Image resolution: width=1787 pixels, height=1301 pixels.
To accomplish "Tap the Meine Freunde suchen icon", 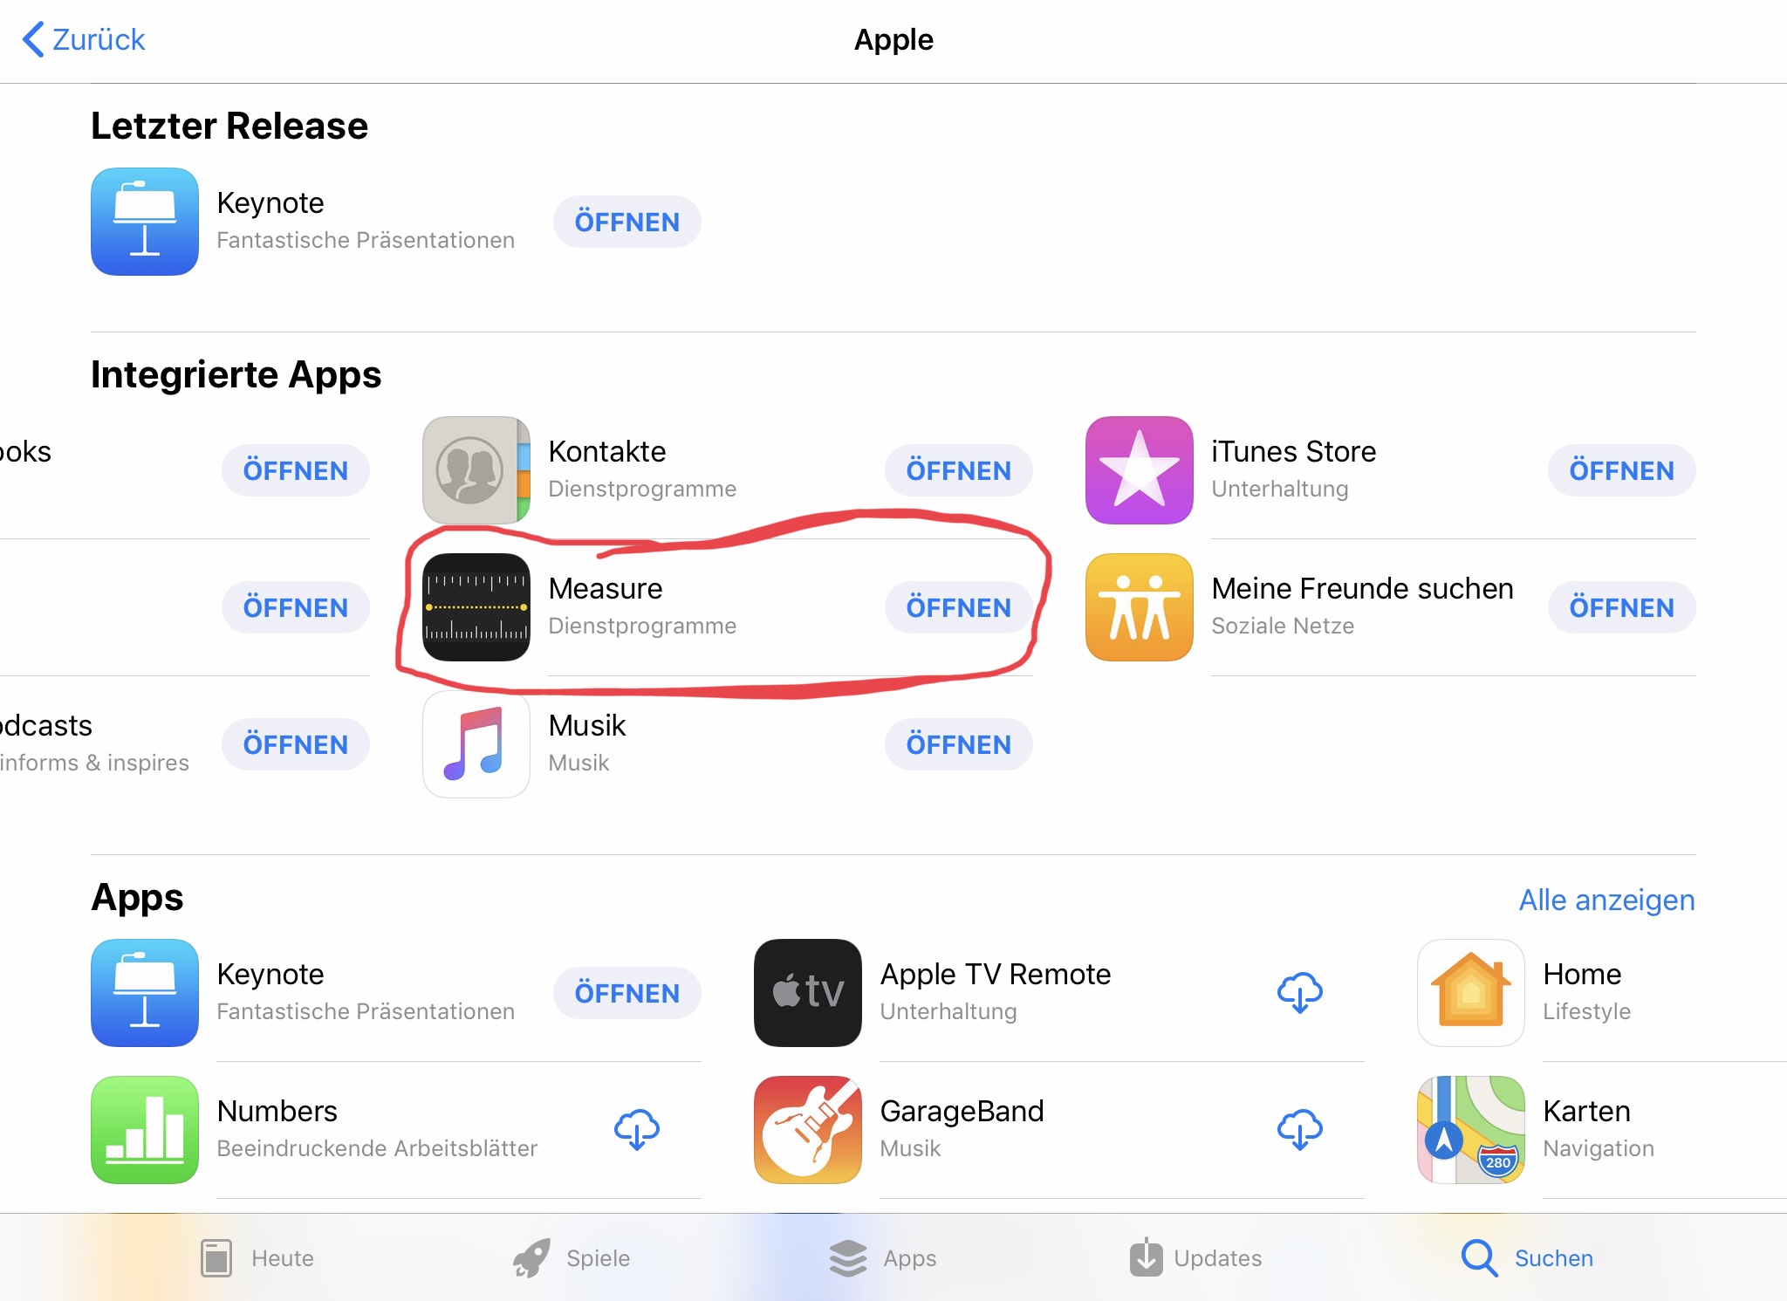I will (x=1140, y=607).
